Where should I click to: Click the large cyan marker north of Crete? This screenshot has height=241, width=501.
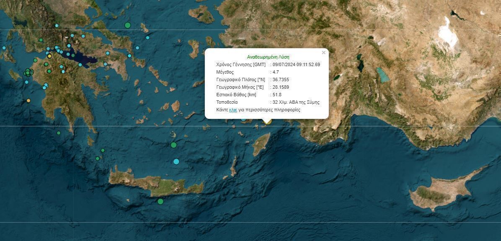pos(176,162)
